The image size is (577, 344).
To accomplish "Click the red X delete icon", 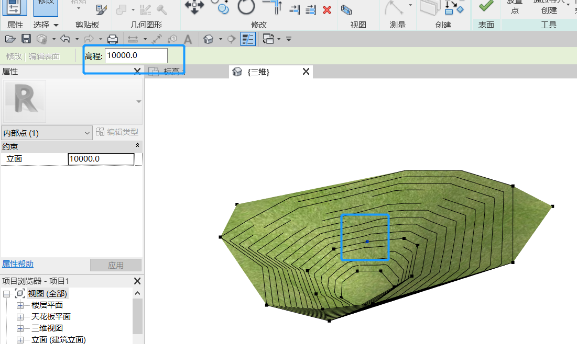I will pyautogui.click(x=327, y=9).
